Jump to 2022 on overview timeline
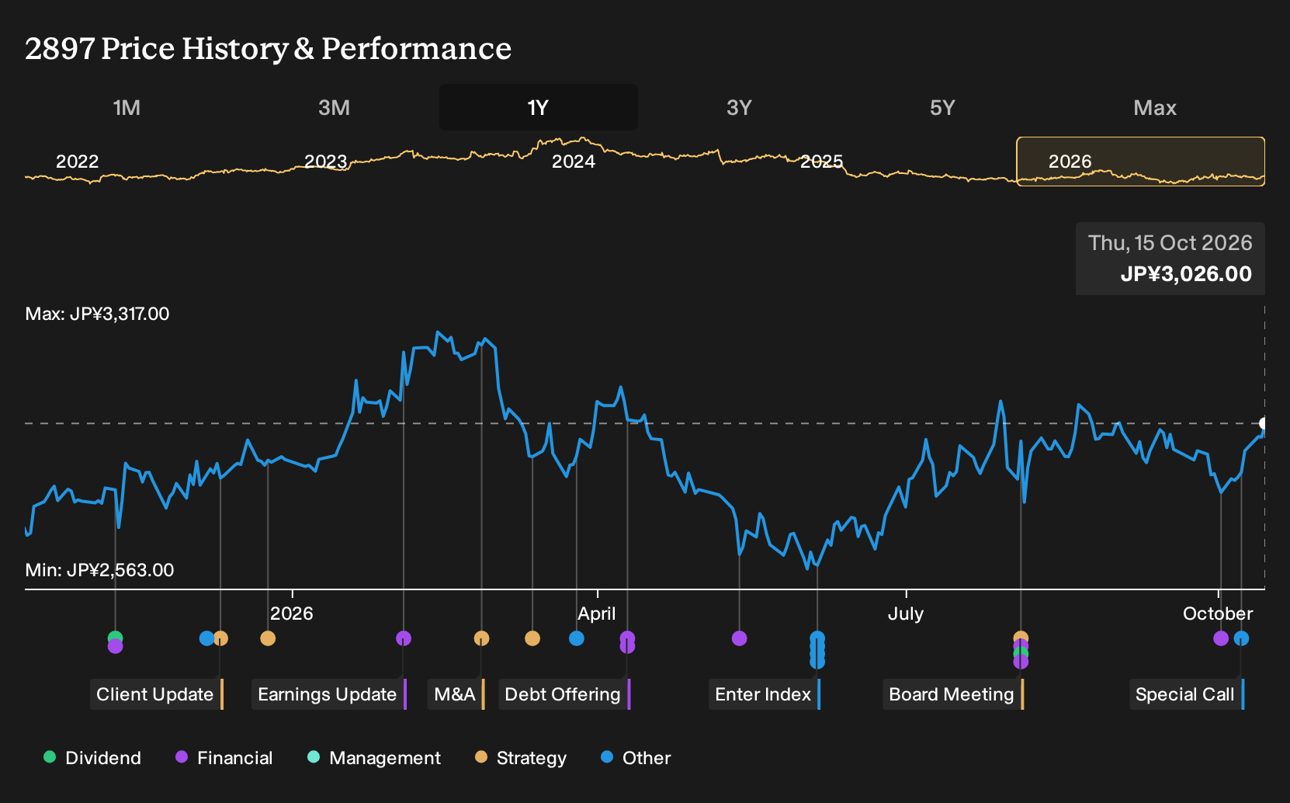1290x803 pixels. (78, 162)
